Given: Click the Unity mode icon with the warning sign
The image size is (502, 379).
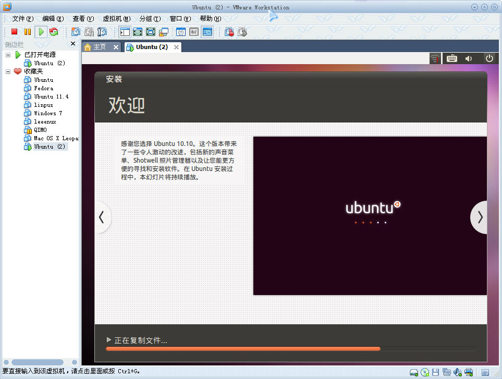Looking at the screenshot, I should (164, 32).
